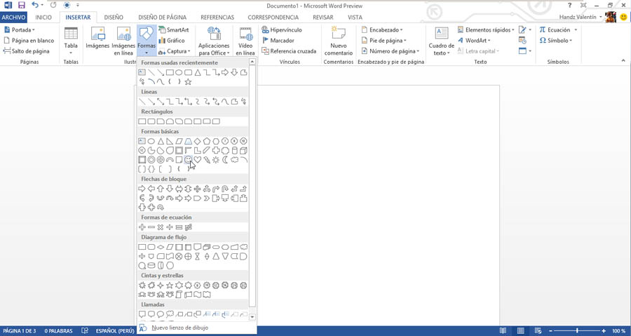Screen dimensions: 631x336
Task: Pick the heart shape in Formas básicas
Action: click(197, 160)
